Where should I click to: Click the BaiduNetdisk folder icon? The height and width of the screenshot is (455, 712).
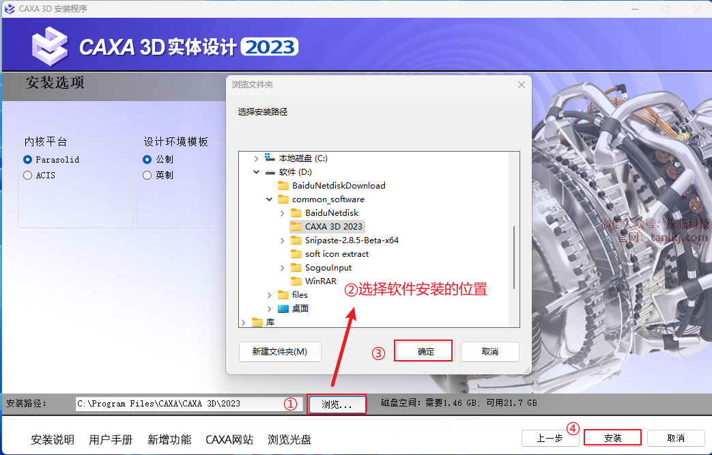(x=296, y=212)
